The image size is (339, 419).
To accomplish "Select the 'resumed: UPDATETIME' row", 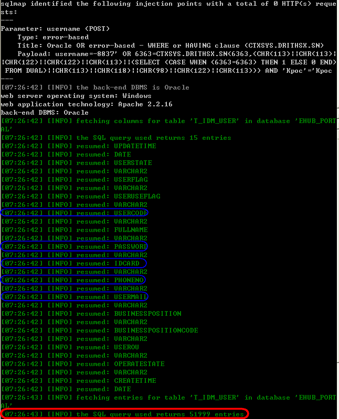I will coord(79,146).
